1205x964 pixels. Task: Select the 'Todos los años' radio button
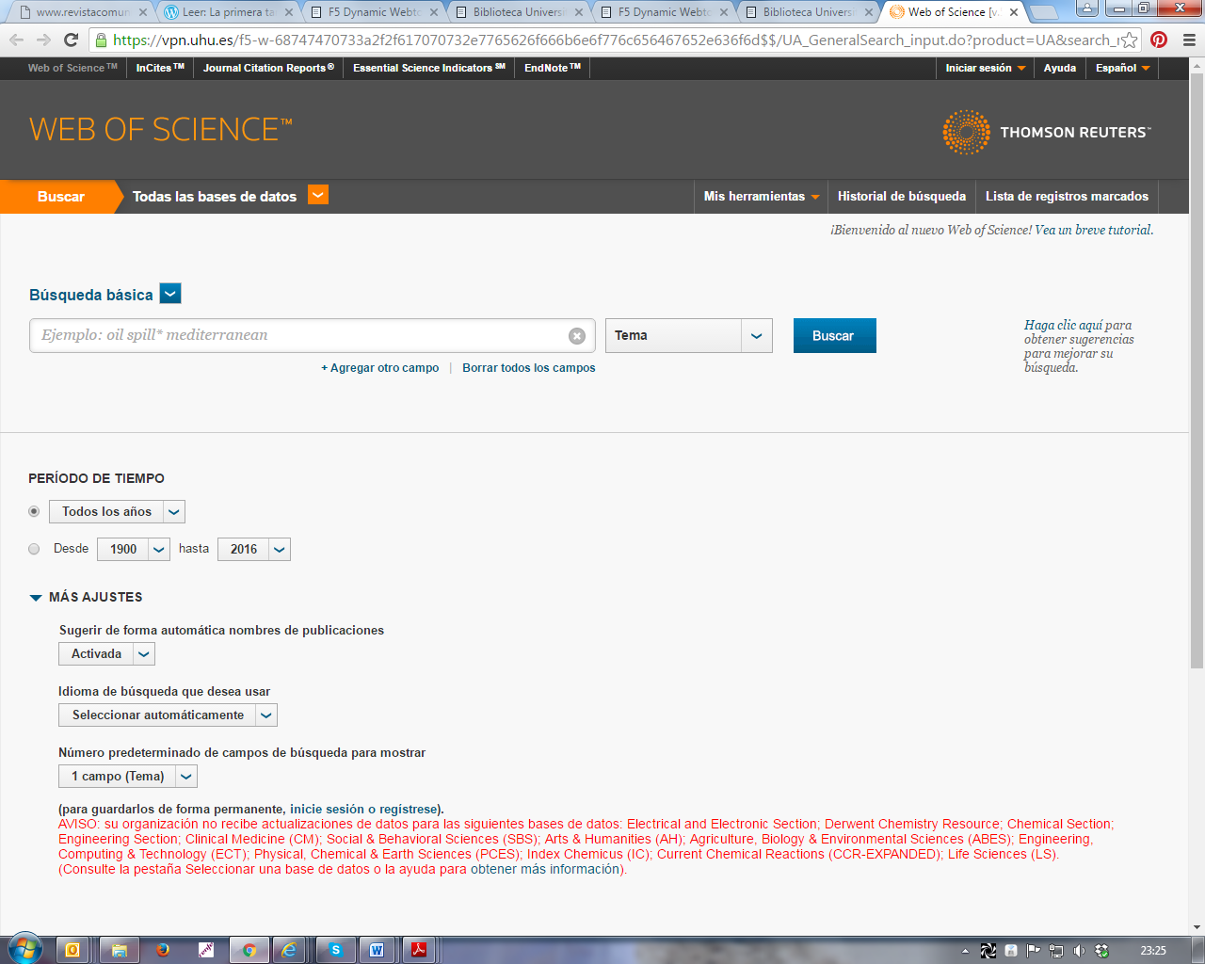tap(34, 511)
